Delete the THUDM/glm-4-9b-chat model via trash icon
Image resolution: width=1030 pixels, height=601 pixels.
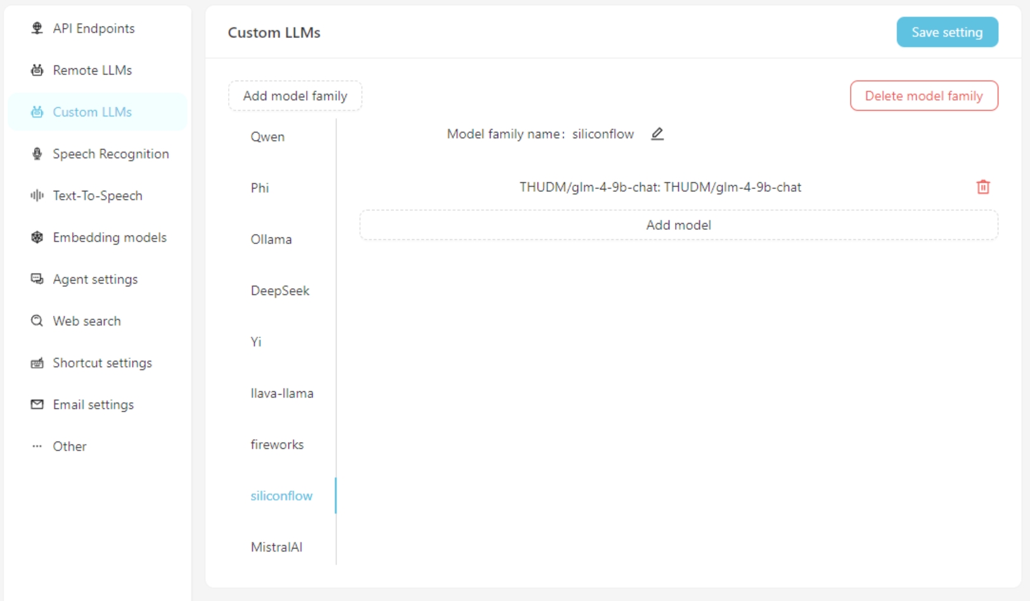[x=983, y=187]
